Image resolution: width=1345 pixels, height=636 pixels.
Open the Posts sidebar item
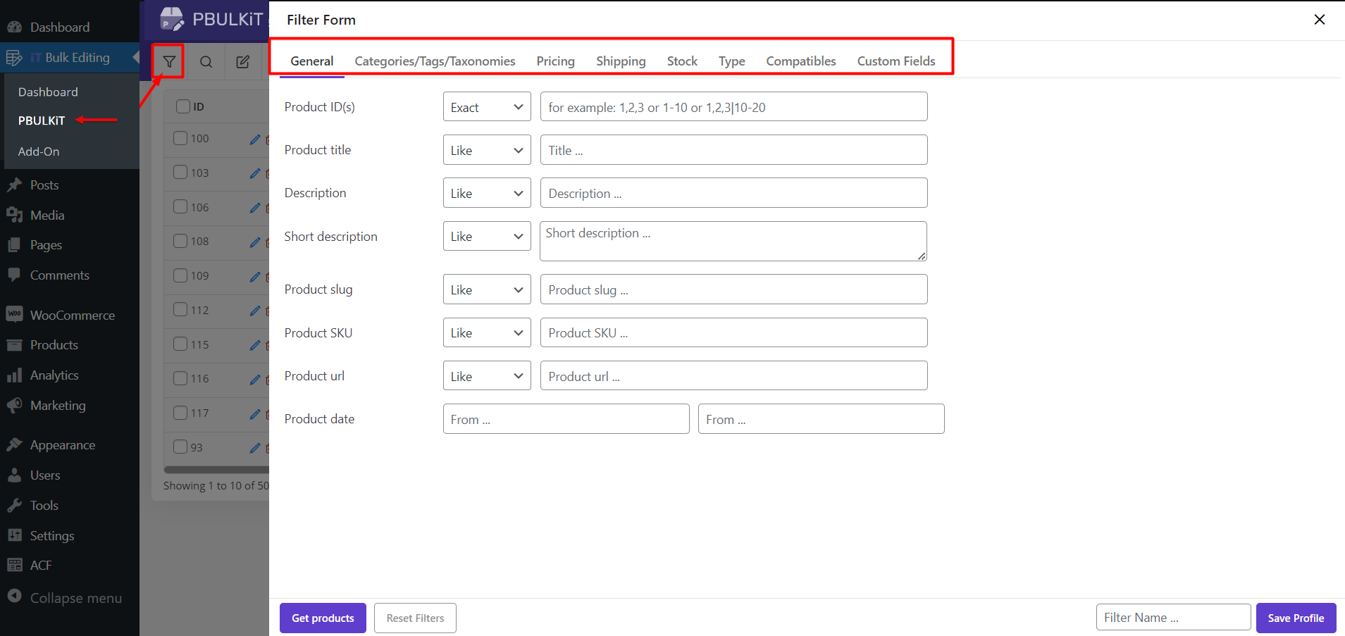(x=44, y=185)
